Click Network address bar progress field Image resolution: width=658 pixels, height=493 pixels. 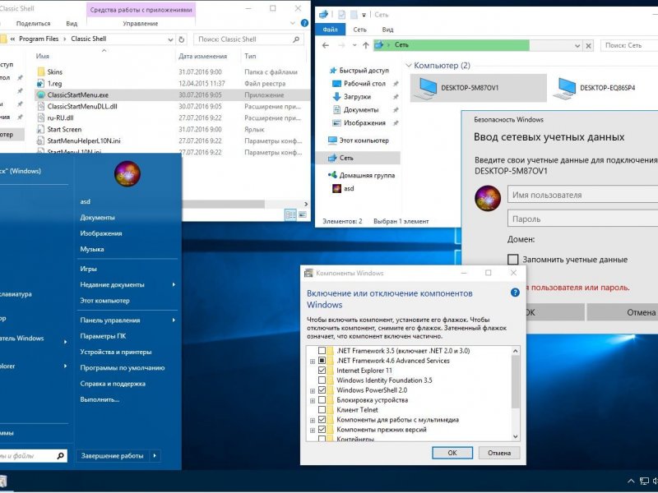coord(472,45)
